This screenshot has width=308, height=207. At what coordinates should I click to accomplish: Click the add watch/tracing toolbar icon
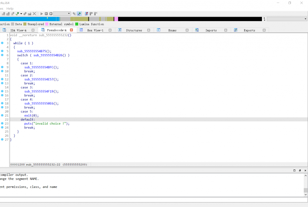click(91, 14)
